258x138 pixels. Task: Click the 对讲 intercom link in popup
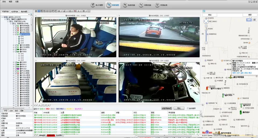tap(238, 73)
